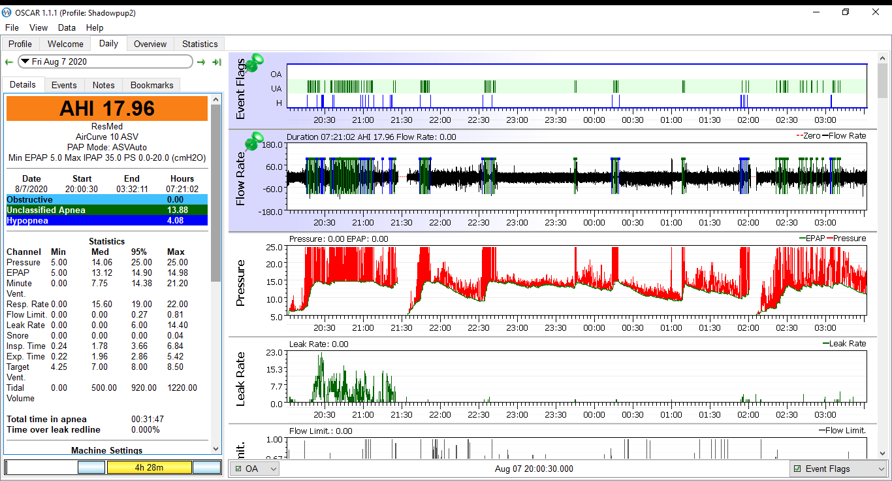
Task: Go to the next day with green right arrow
Action: point(201,62)
